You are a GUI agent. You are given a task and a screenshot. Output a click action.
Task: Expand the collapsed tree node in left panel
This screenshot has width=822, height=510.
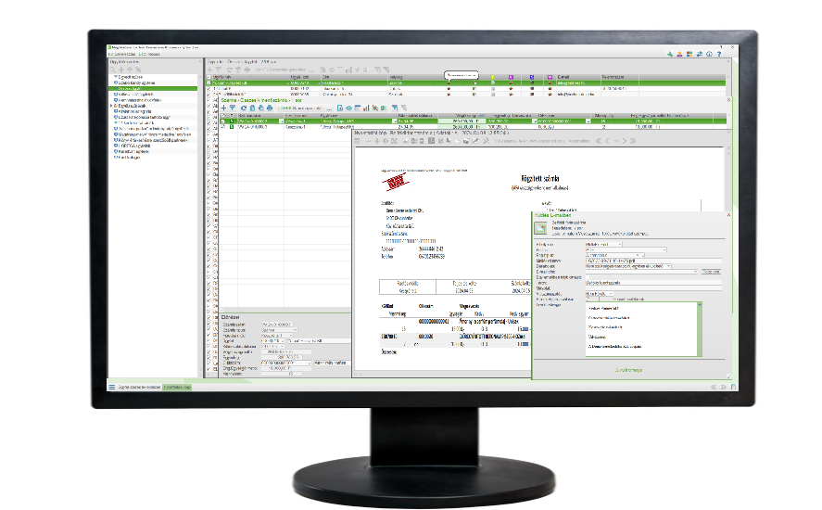pyautogui.click(x=111, y=107)
